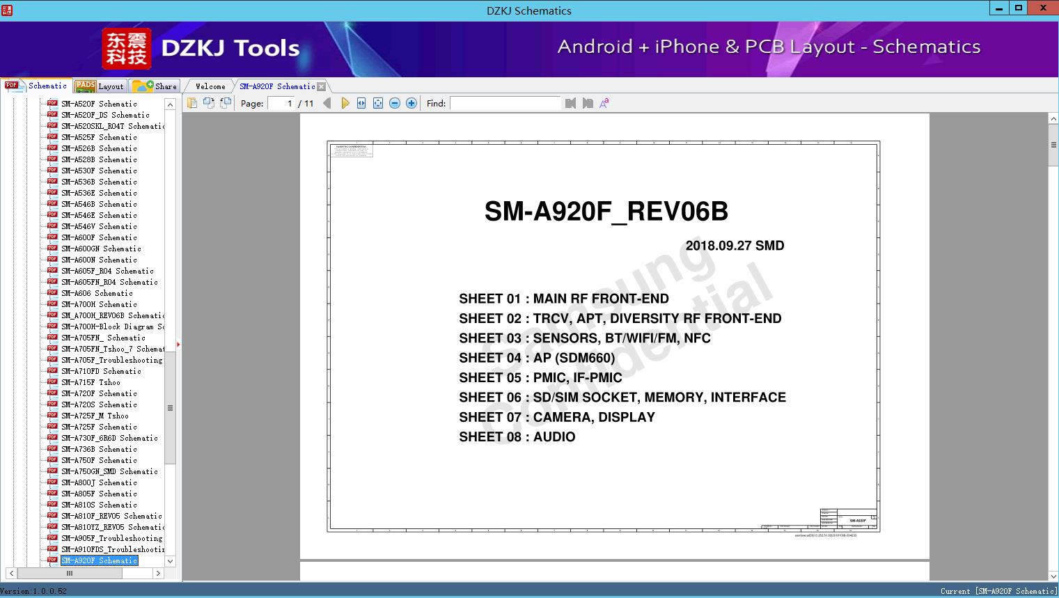Screen dimensions: 1059x598
Task: Select SM-A810F_REV05 Schematic entry
Action: (x=111, y=516)
